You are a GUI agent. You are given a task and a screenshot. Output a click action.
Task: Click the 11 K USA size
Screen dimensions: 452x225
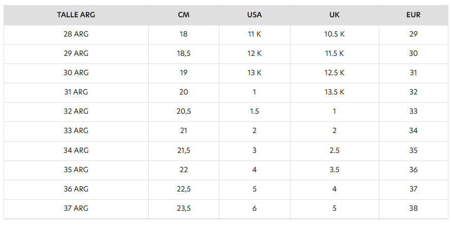click(x=254, y=34)
